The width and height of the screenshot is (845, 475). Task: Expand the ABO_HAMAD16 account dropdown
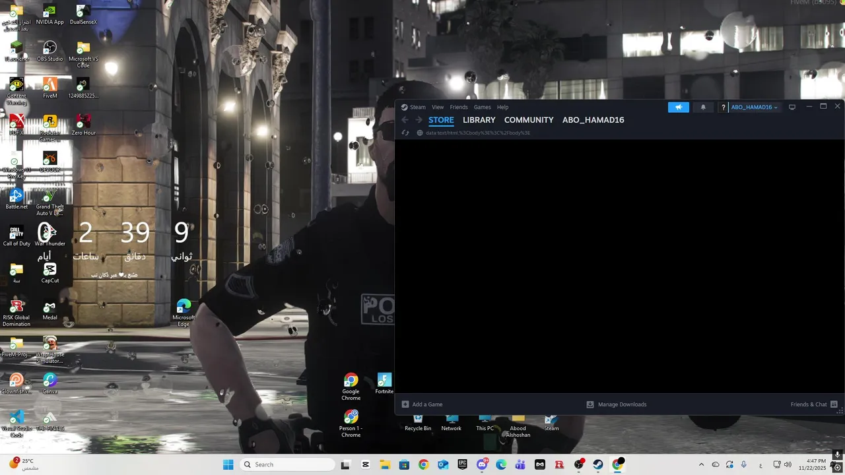coord(754,107)
